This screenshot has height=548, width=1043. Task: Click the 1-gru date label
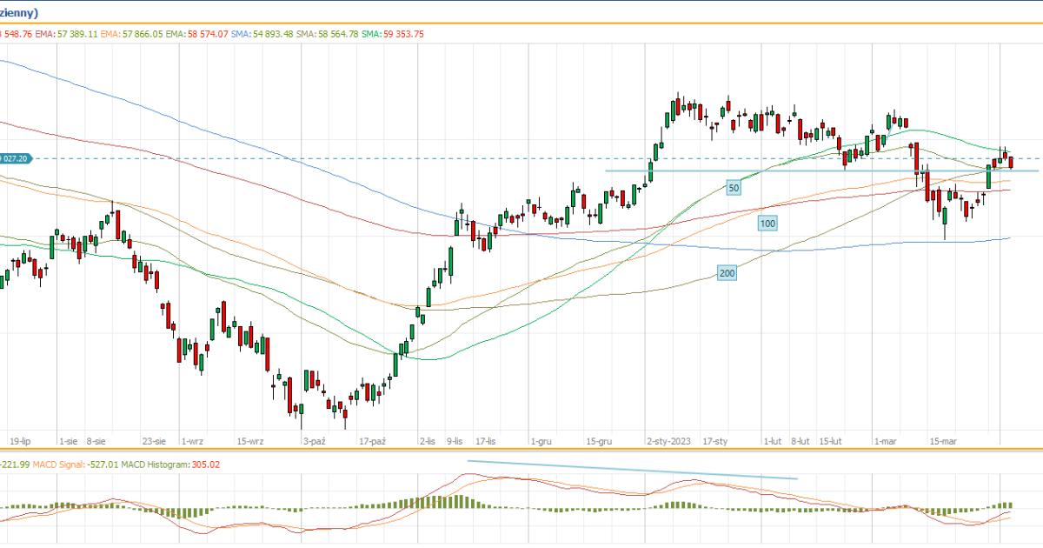(x=541, y=442)
